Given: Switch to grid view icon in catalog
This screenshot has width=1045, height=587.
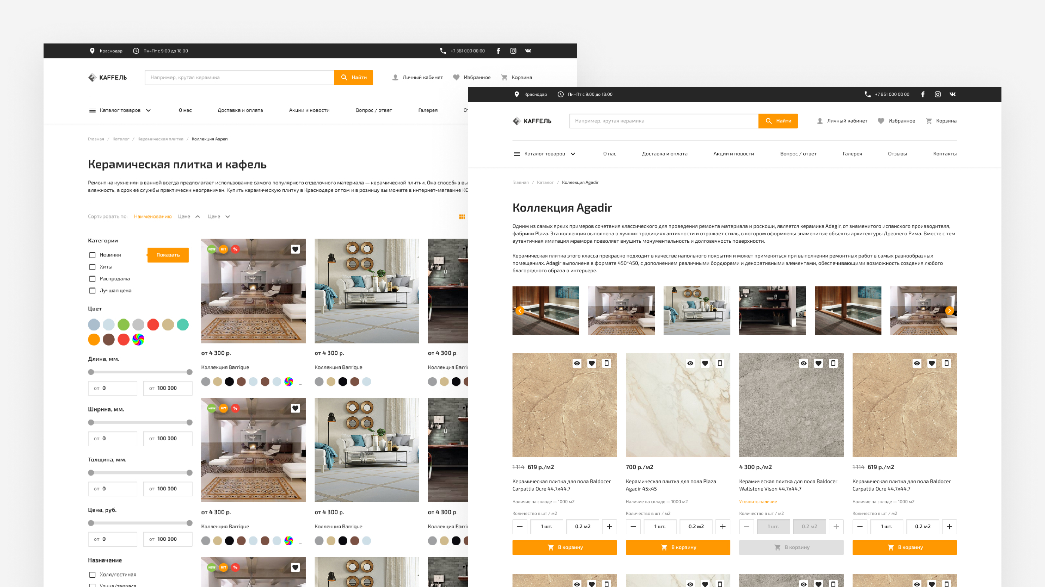Looking at the screenshot, I should coord(462,217).
